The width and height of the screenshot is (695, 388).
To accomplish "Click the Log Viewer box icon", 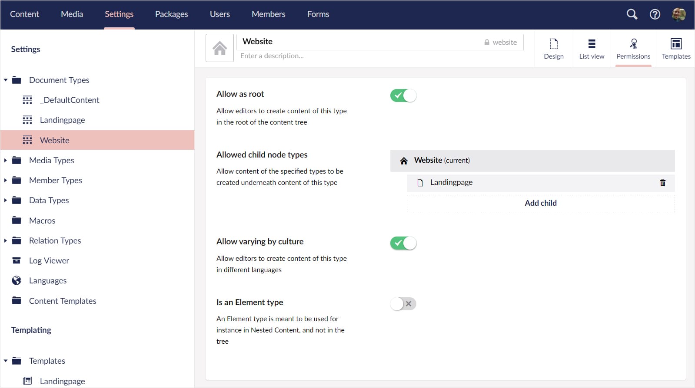I will point(17,260).
